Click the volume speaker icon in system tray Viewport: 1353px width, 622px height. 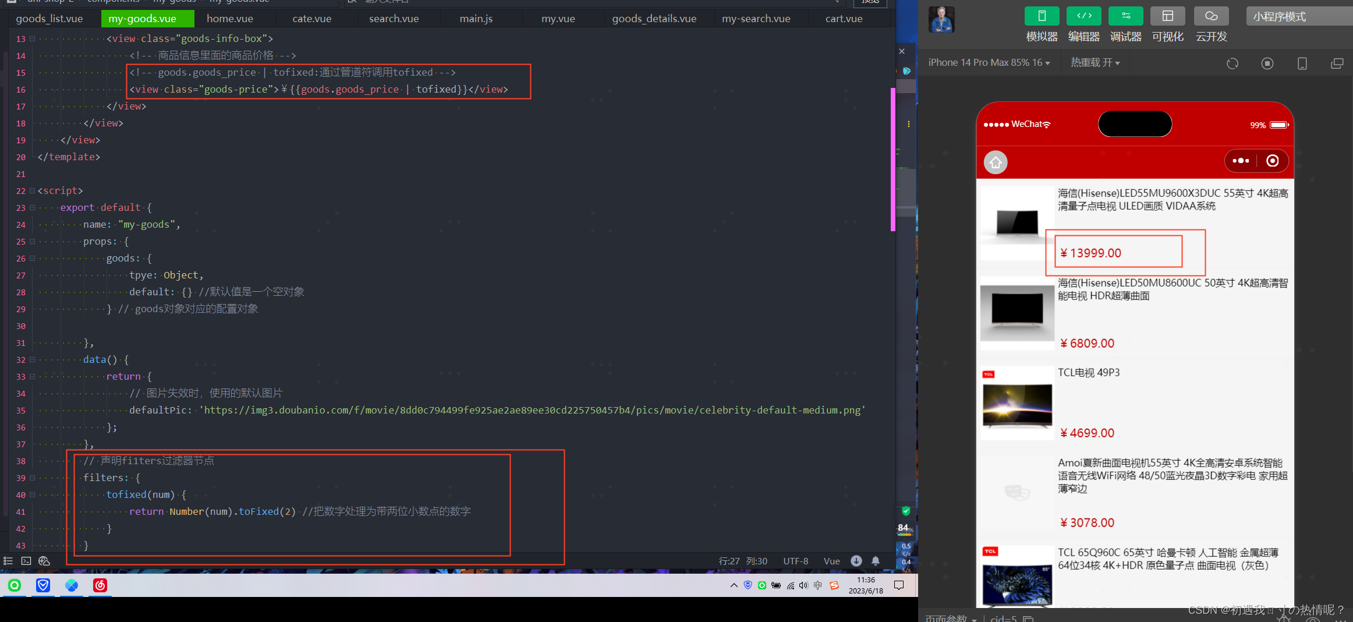click(x=803, y=585)
